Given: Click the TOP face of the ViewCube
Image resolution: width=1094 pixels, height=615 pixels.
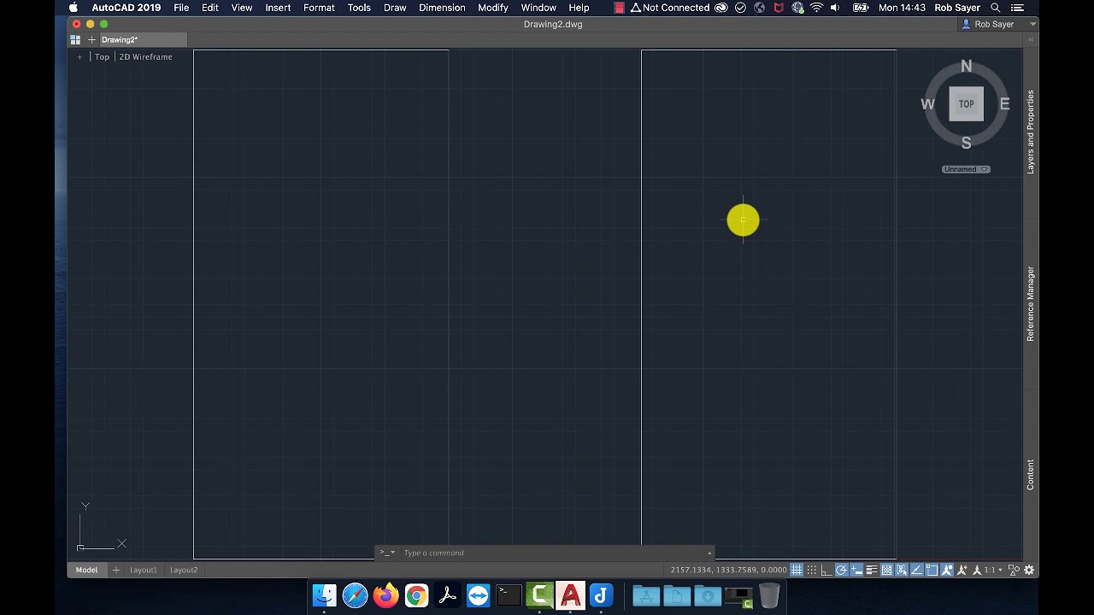Looking at the screenshot, I should [966, 104].
